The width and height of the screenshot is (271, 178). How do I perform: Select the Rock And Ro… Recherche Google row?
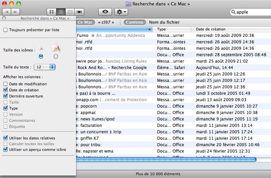click(x=173, y=68)
